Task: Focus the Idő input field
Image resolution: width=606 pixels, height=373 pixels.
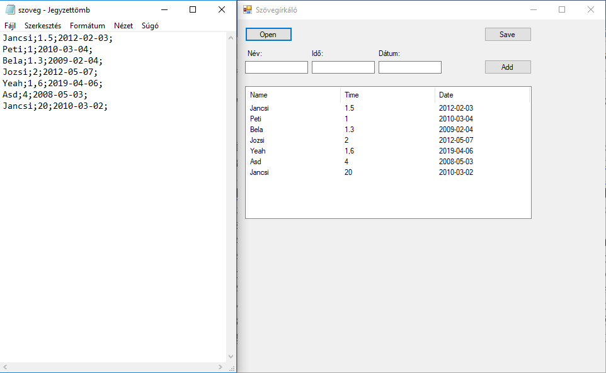Action: (x=343, y=67)
